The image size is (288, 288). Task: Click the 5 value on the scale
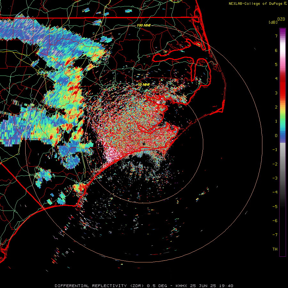coord(276,64)
